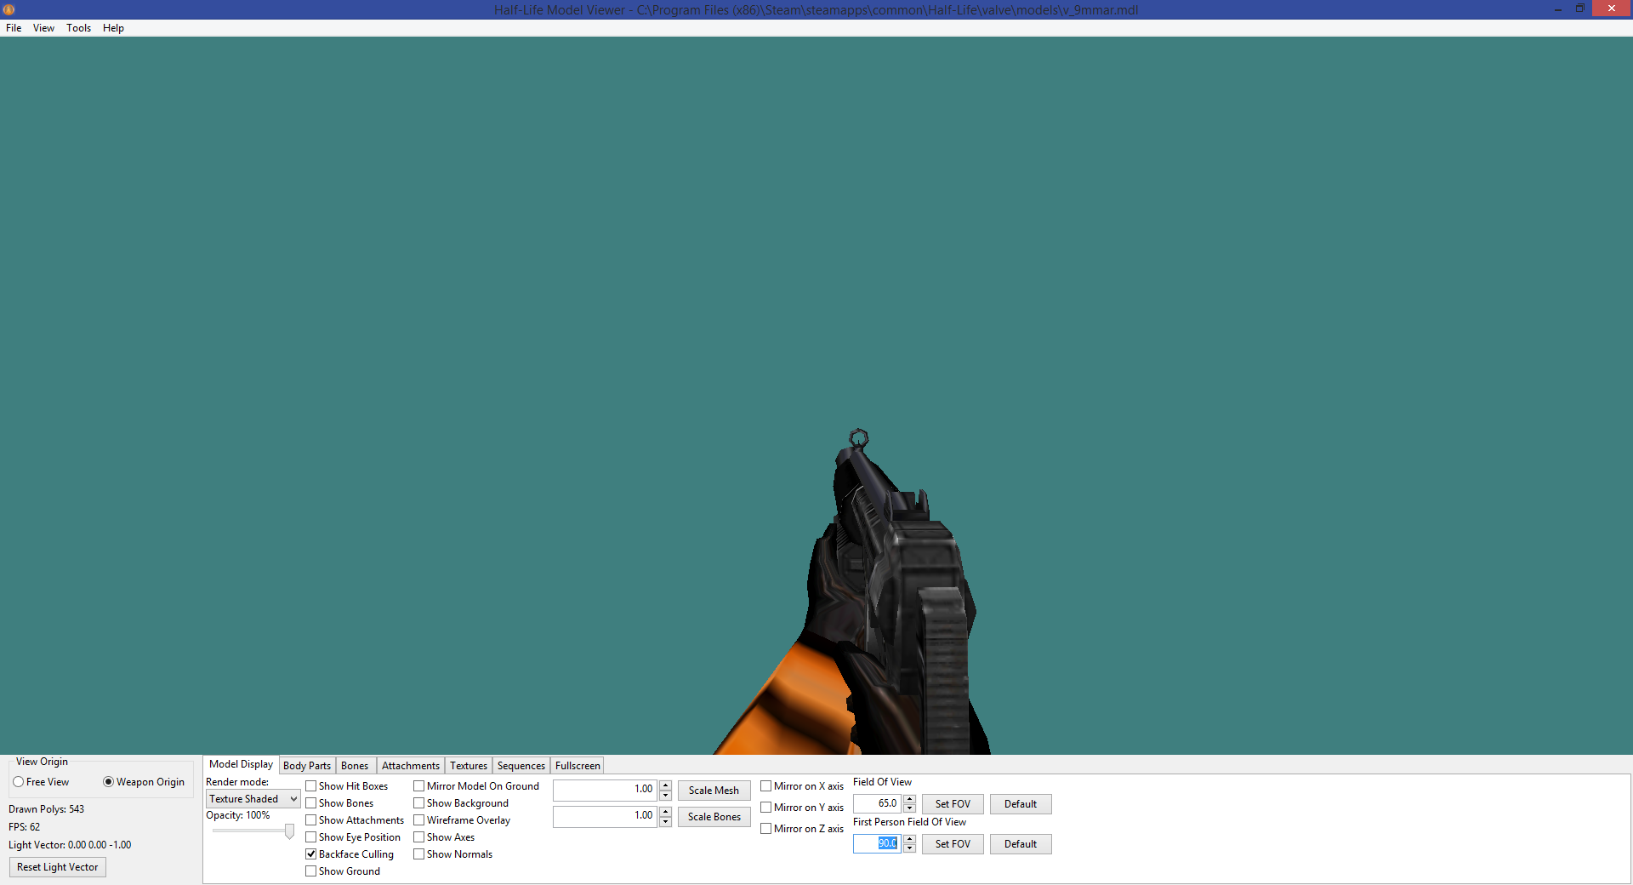Viewport: 1633px width, 885px height.
Task: Decrease First Person FOV with down arrow
Action: point(909,848)
